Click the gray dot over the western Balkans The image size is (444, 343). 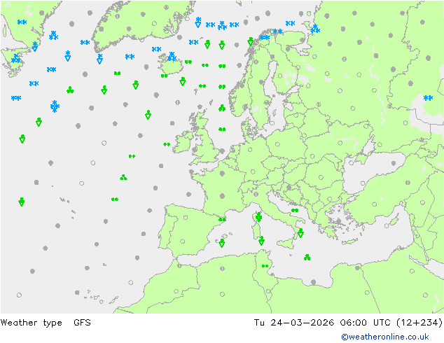[289, 187]
